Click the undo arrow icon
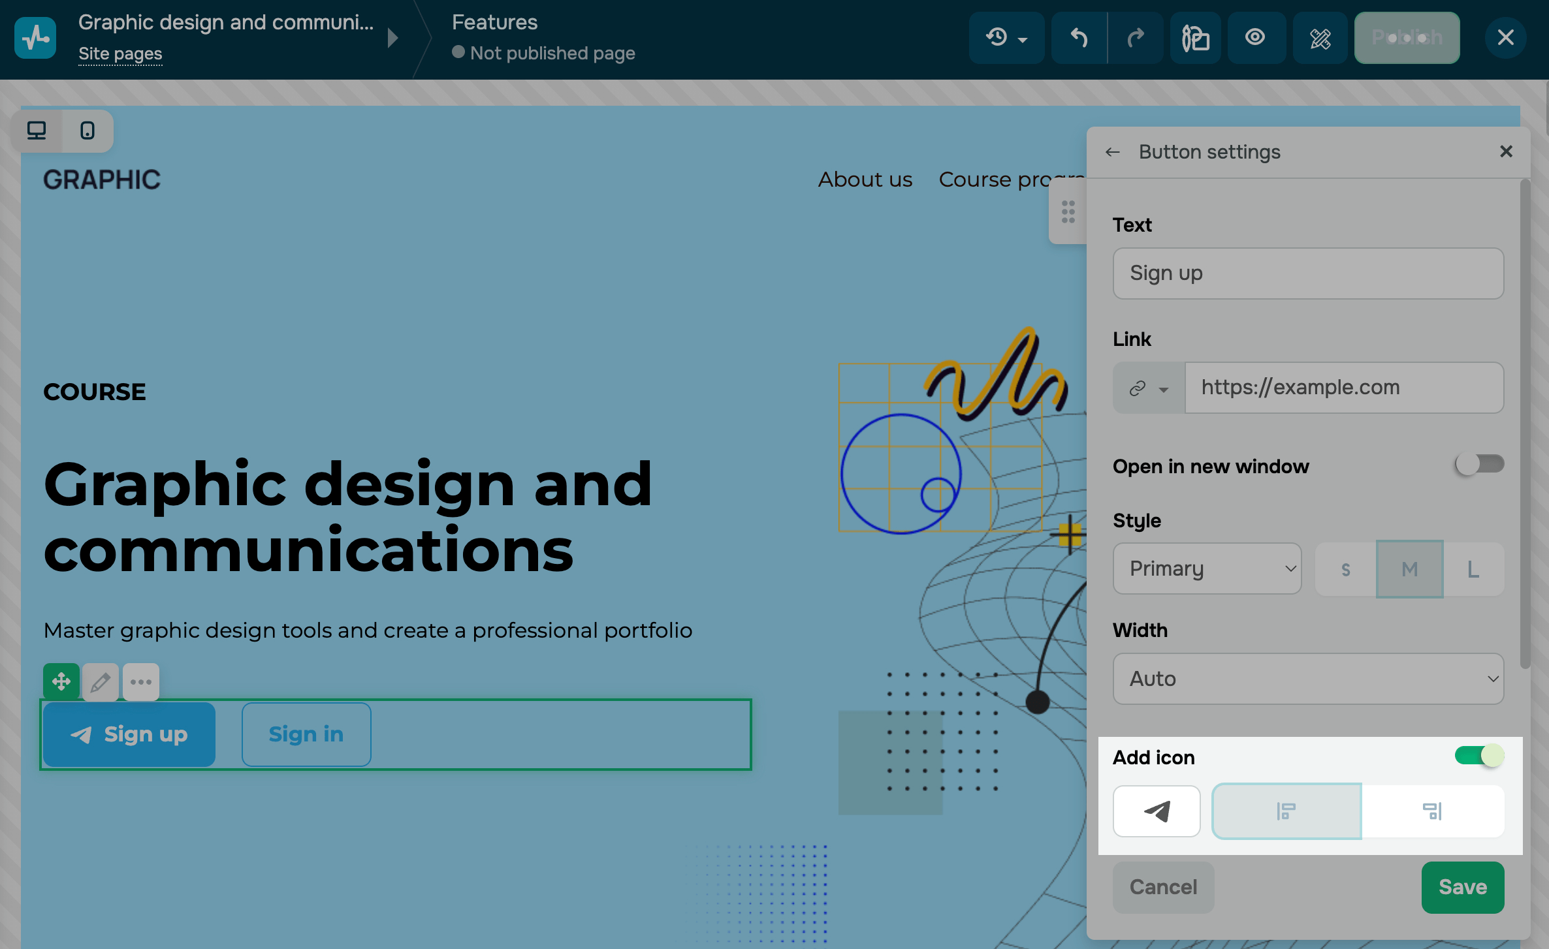 pyautogui.click(x=1079, y=38)
